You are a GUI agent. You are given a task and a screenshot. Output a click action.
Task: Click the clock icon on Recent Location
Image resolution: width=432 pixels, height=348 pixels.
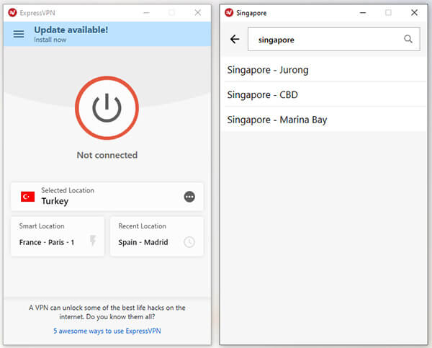tap(189, 242)
